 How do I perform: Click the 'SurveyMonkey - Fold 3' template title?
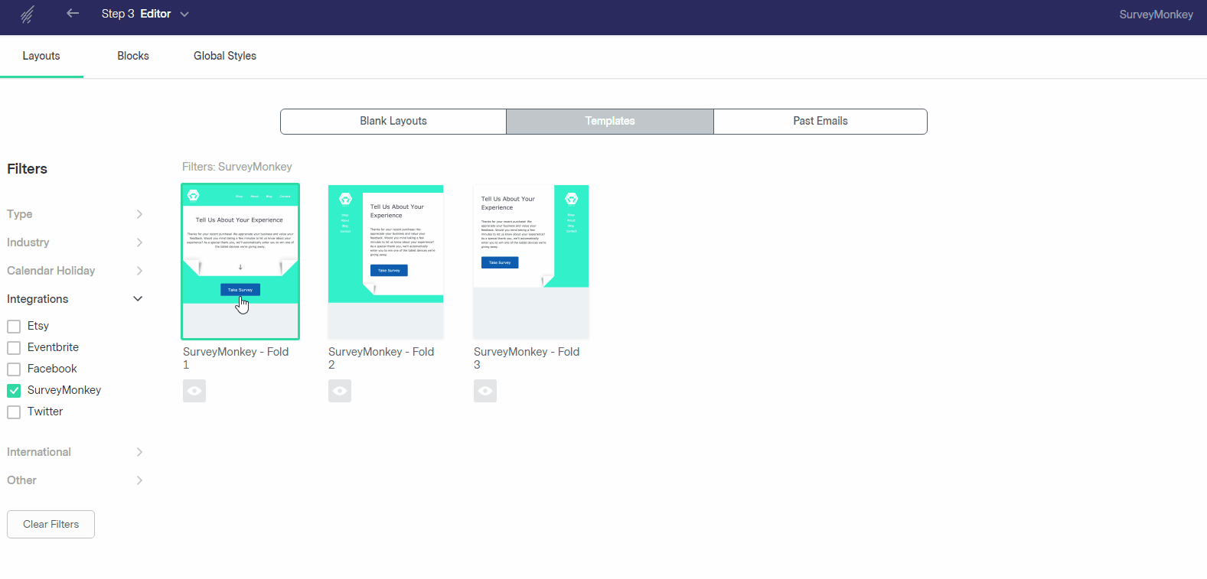(x=527, y=358)
